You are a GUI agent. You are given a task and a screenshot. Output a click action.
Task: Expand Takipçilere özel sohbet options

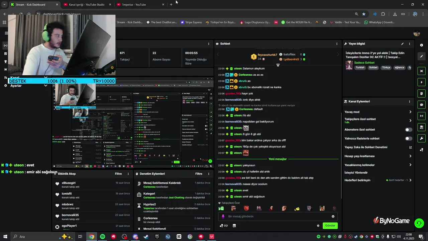(410, 120)
